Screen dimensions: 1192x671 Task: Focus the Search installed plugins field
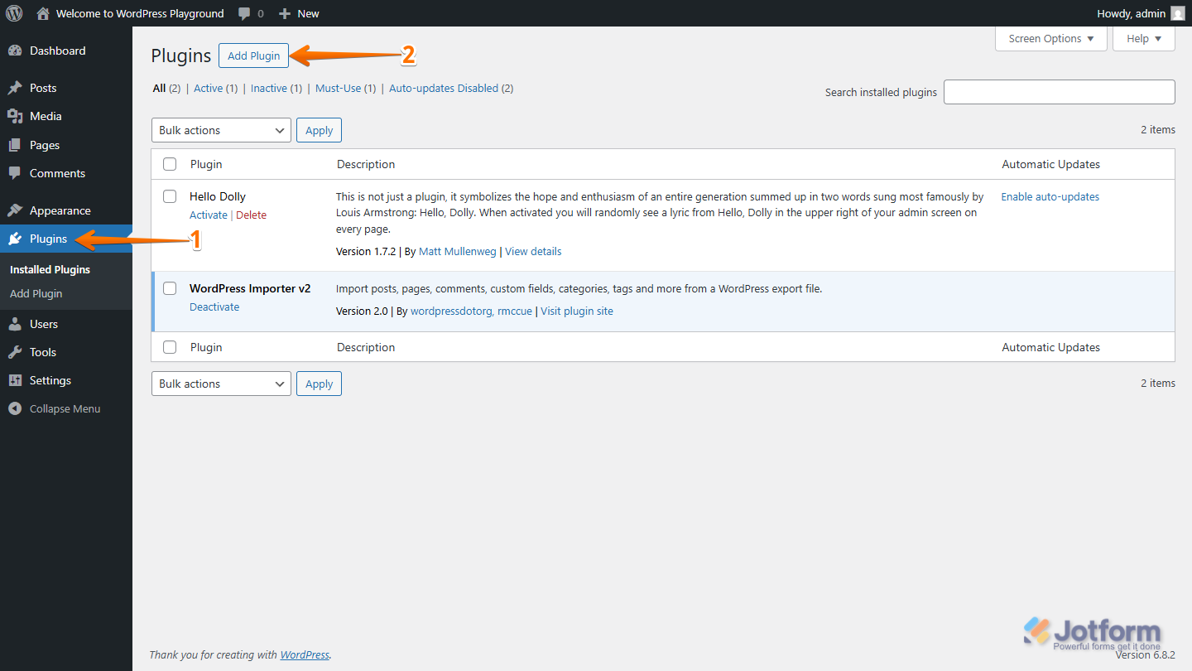1059,92
